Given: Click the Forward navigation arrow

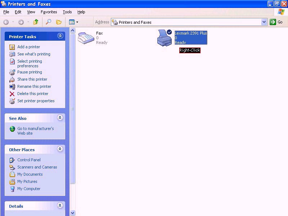Looking at the screenshot, I should pos(21,22).
